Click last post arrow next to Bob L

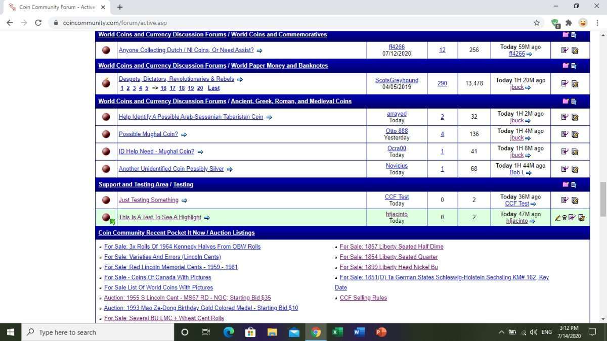tap(529, 173)
